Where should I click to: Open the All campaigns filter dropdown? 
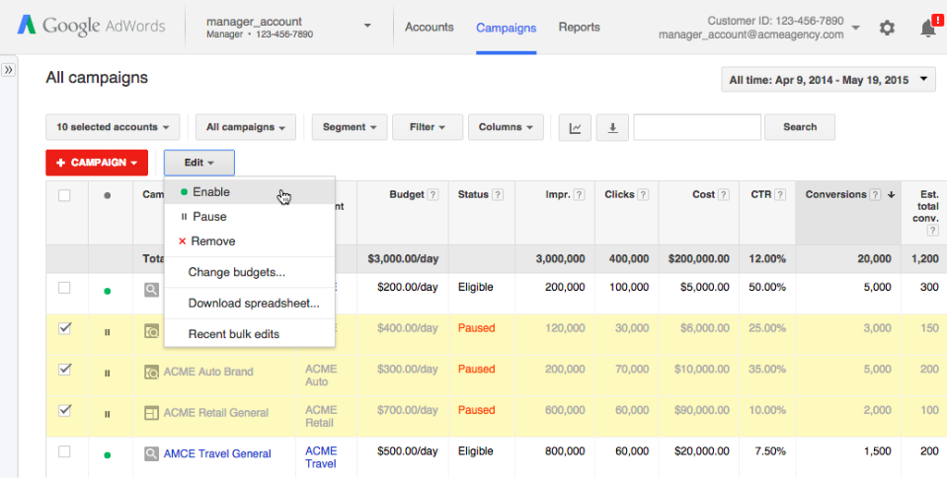click(x=245, y=127)
